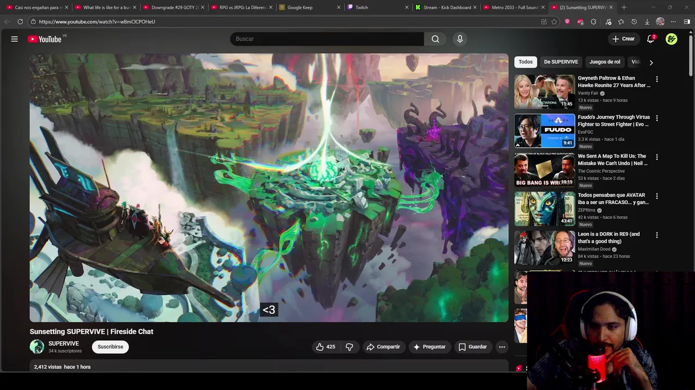
Task: Click the main video player
Action: [269, 187]
